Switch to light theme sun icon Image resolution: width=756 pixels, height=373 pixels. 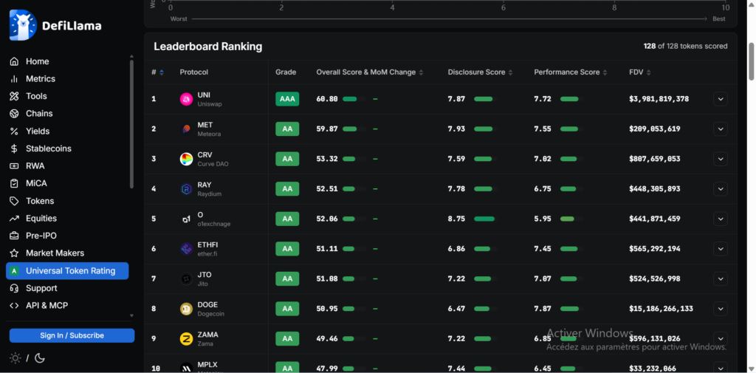coord(16,358)
